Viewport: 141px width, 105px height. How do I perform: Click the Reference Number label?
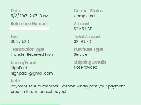29,24
